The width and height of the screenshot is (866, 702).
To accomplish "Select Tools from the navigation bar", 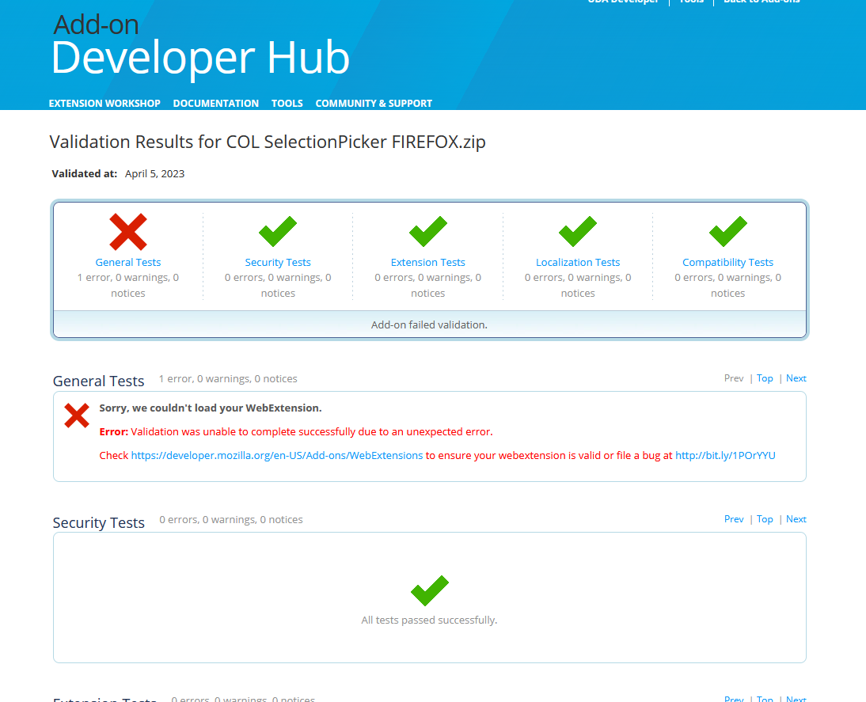I will [x=287, y=103].
